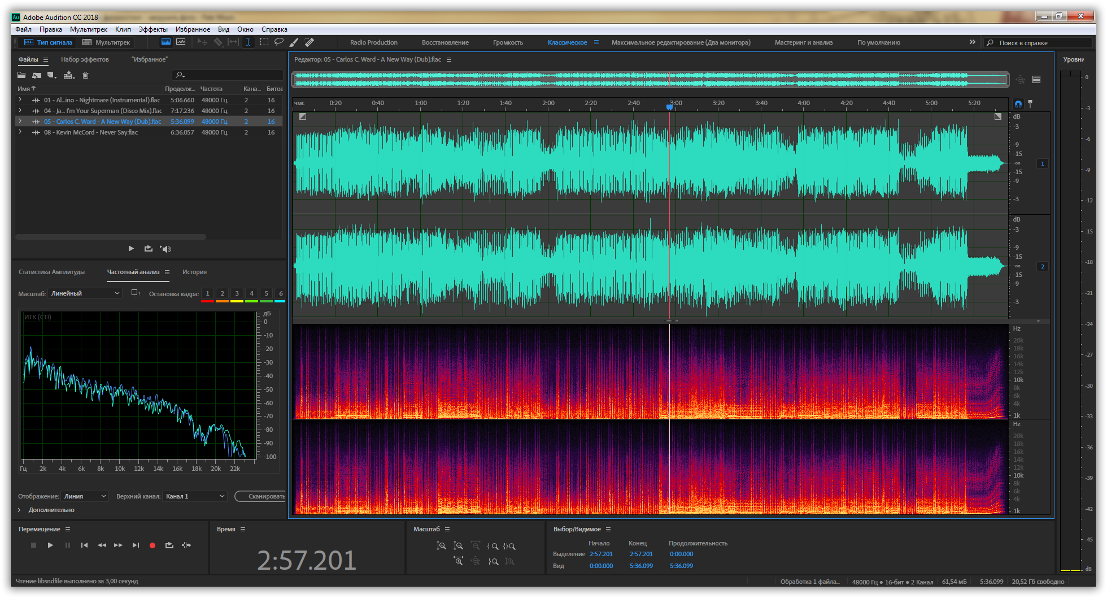
Task: Switch to Статистика Амплитуды tab
Action: pos(51,272)
